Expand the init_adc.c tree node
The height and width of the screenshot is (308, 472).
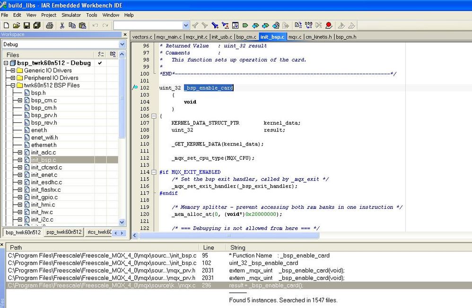click(x=20, y=153)
